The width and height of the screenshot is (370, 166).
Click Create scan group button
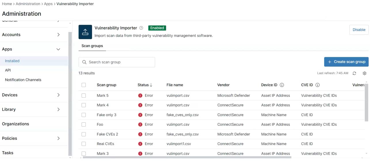tap(346, 62)
